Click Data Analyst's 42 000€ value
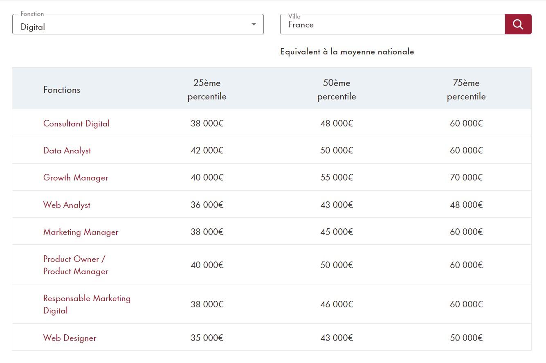This screenshot has height=363, width=546. click(x=207, y=150)
